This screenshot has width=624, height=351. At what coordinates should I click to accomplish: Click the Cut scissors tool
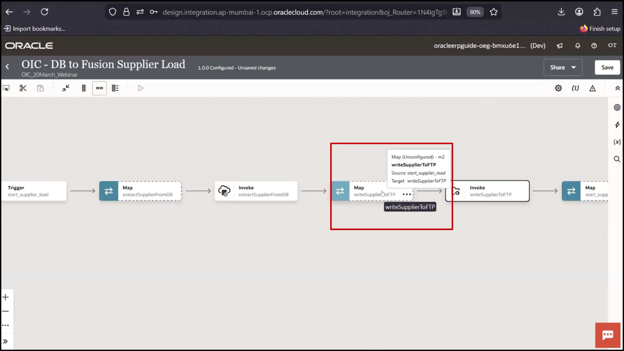pyautogui.click(x=23, y=88)
